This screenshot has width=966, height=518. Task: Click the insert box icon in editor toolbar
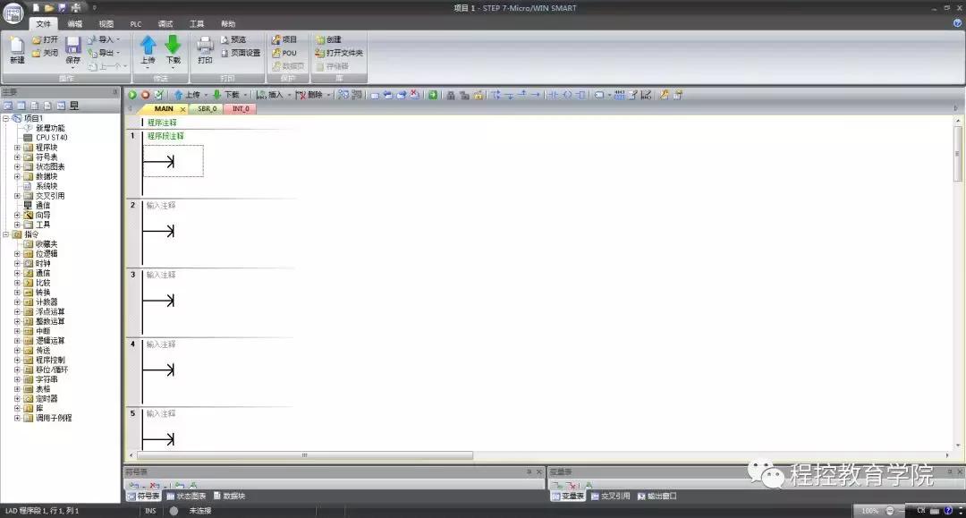pos(580,95)
